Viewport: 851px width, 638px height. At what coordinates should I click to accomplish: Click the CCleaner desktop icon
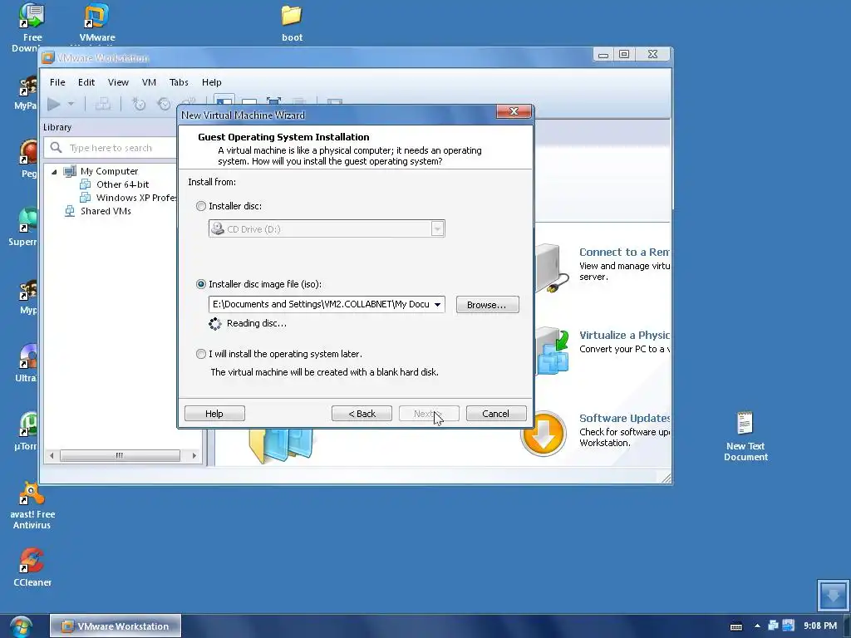(x=32, y=561)
